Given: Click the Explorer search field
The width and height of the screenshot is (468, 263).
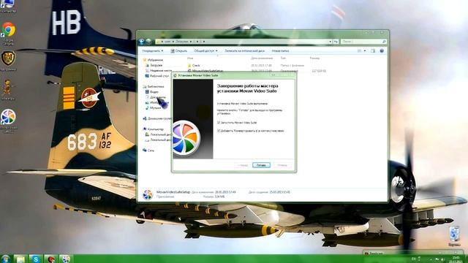Looking at the screenshot, I should 363,42.
